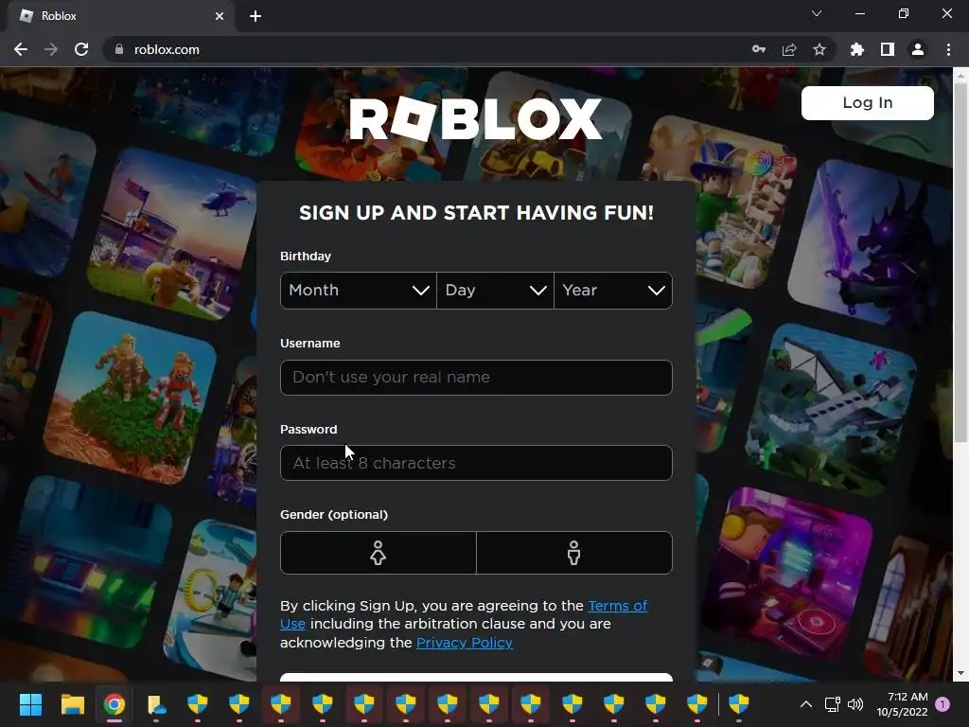Viewport: 969px width, 727px height.
Task: Open a new tab with the plus icon
Action: 255,16
